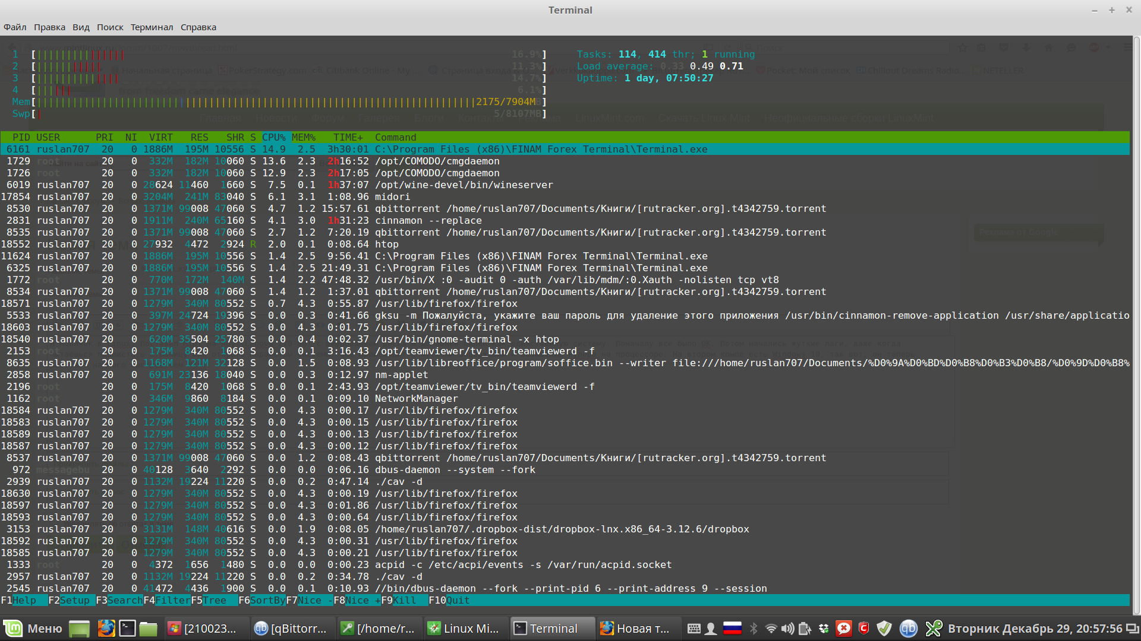The width and height of the screenshot is (1141, 641).
Task: Open the qBittorrent tray icon
Action: [x=908, y=629]
